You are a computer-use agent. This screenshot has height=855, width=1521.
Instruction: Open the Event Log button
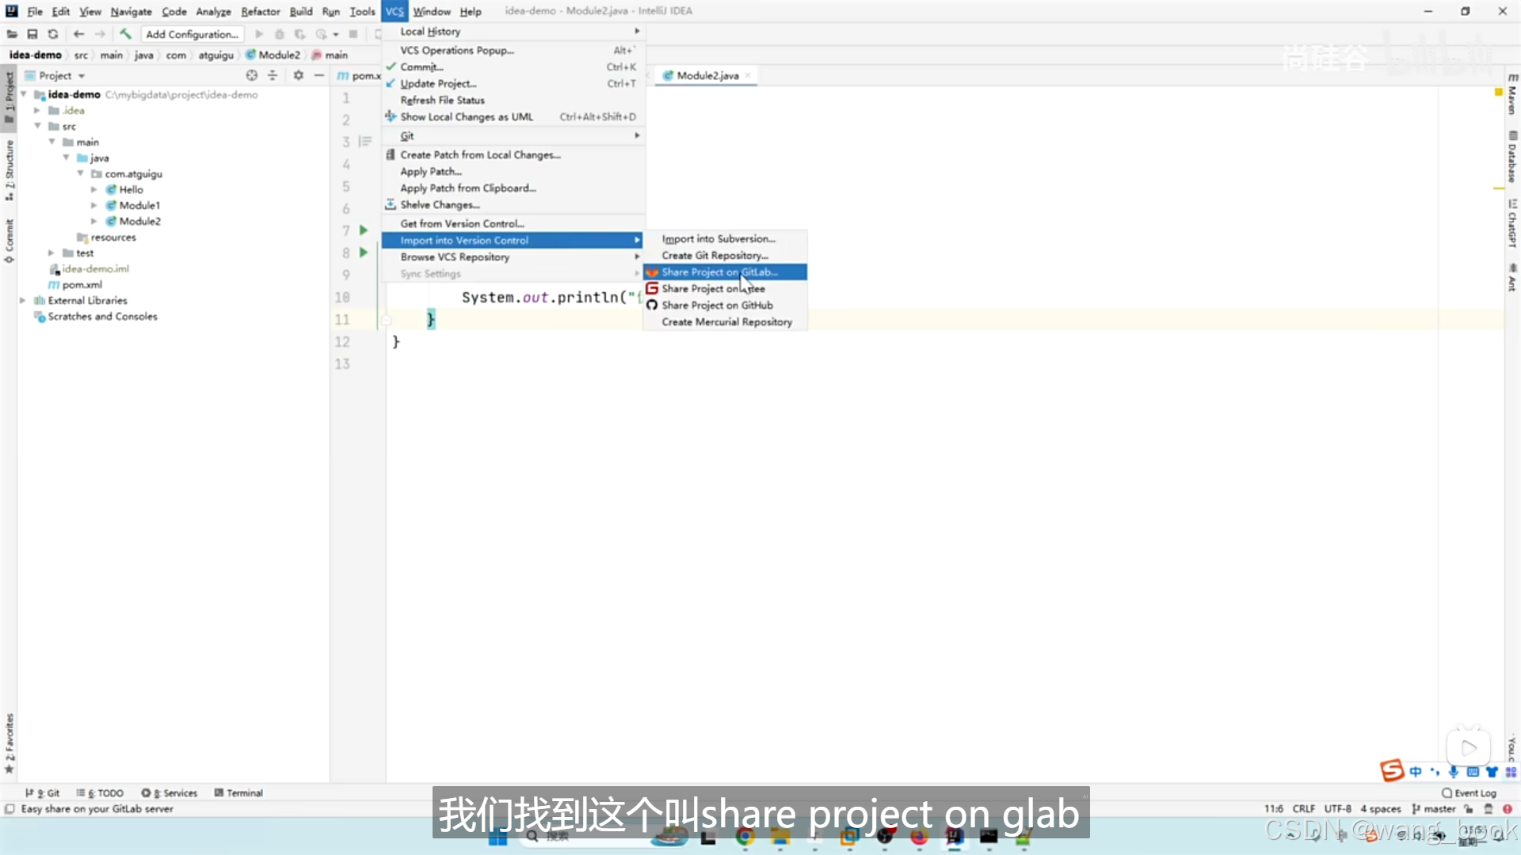coord(1469,792)
